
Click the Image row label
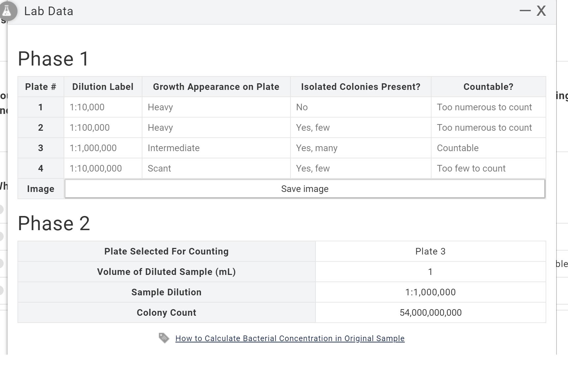coord(41,189)
